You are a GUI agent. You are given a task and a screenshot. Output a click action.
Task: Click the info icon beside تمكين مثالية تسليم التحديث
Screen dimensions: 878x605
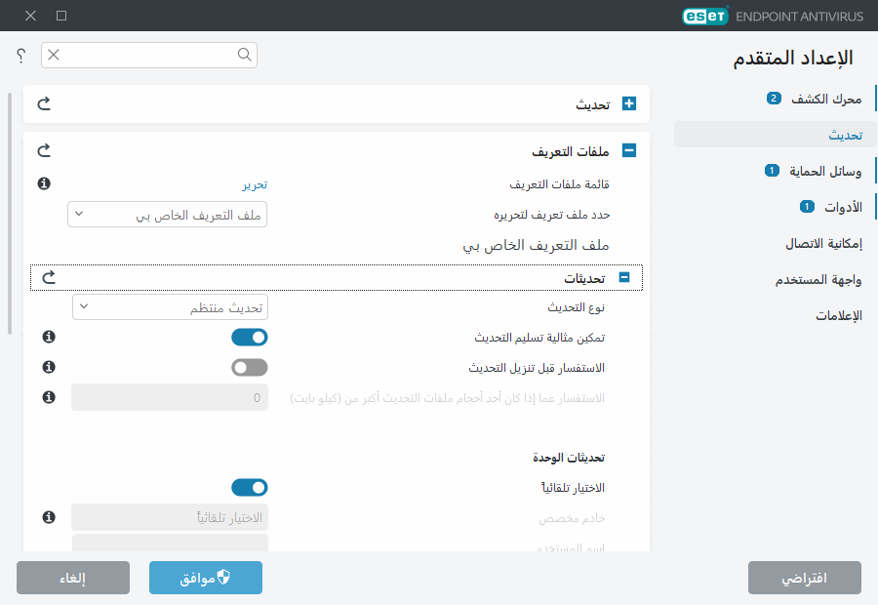(x=48, y=337)
